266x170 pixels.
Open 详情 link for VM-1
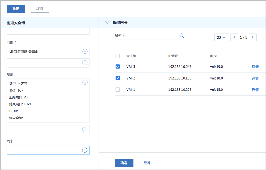(x=255, y=90)
